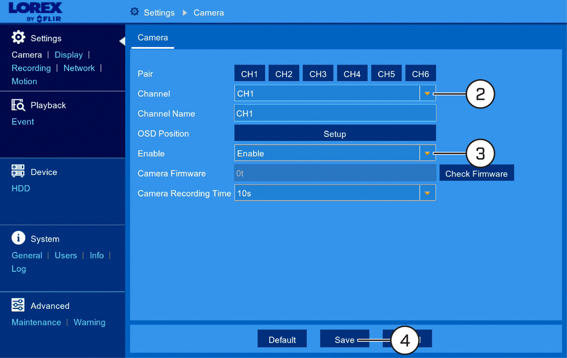
Task: Click the Settings gear icon in sidebar
Action: 18,38
